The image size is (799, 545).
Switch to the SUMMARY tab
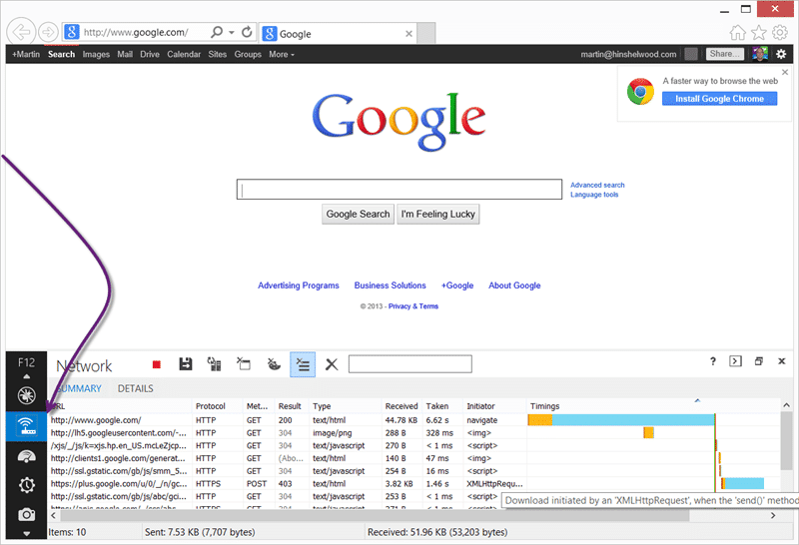[79, 388]
